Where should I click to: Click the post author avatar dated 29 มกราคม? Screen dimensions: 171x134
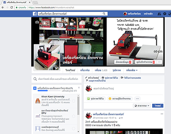88,116
